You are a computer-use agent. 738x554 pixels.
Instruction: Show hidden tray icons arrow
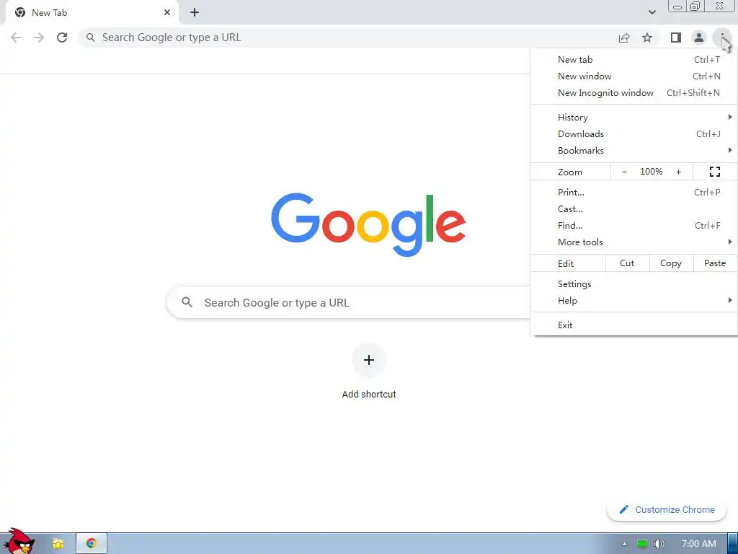pyautogui.click(x=624, y=544)
